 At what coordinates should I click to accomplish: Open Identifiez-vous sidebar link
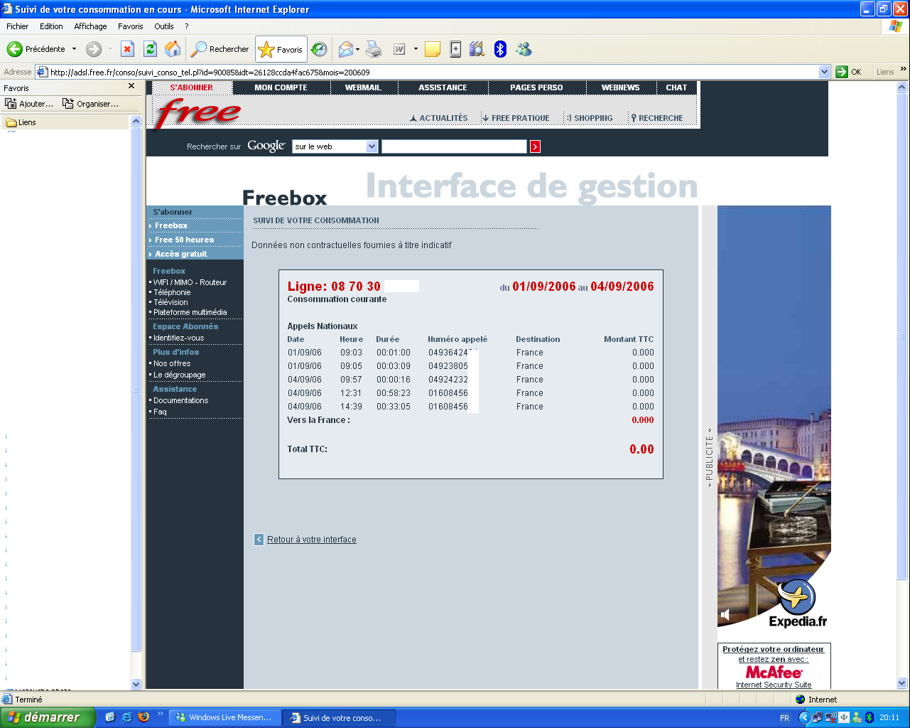(x=178, y=338)
